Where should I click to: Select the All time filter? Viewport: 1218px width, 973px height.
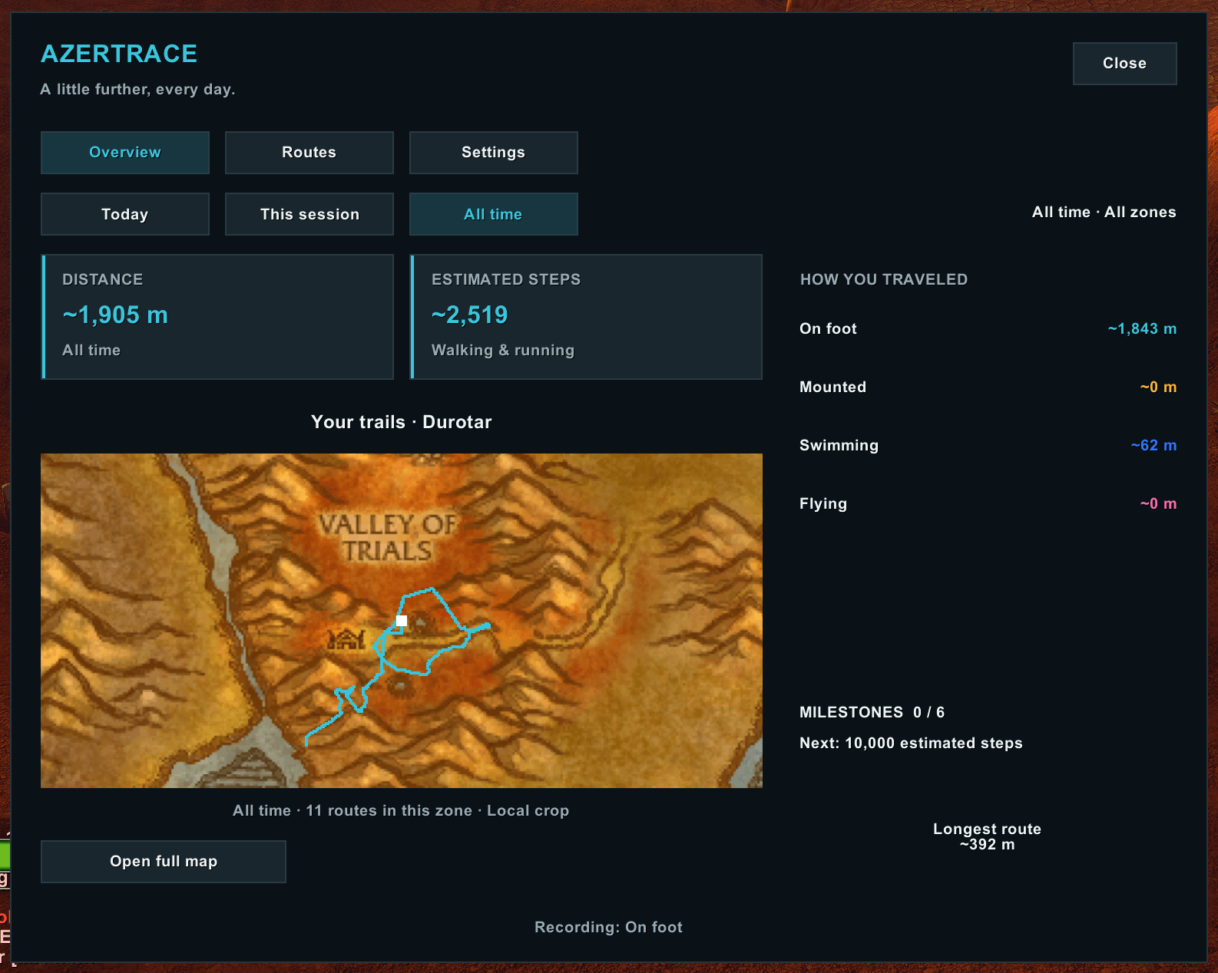pyautogui.click(x=494, y=214)
